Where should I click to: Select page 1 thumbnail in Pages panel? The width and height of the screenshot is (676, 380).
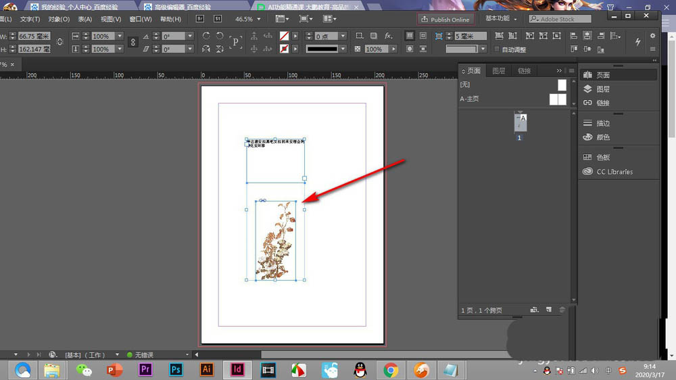pos(521,122)
